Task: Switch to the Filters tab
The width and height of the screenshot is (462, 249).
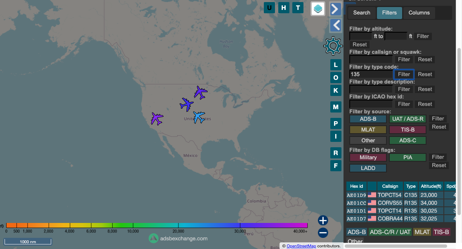Action: (389, 13)
